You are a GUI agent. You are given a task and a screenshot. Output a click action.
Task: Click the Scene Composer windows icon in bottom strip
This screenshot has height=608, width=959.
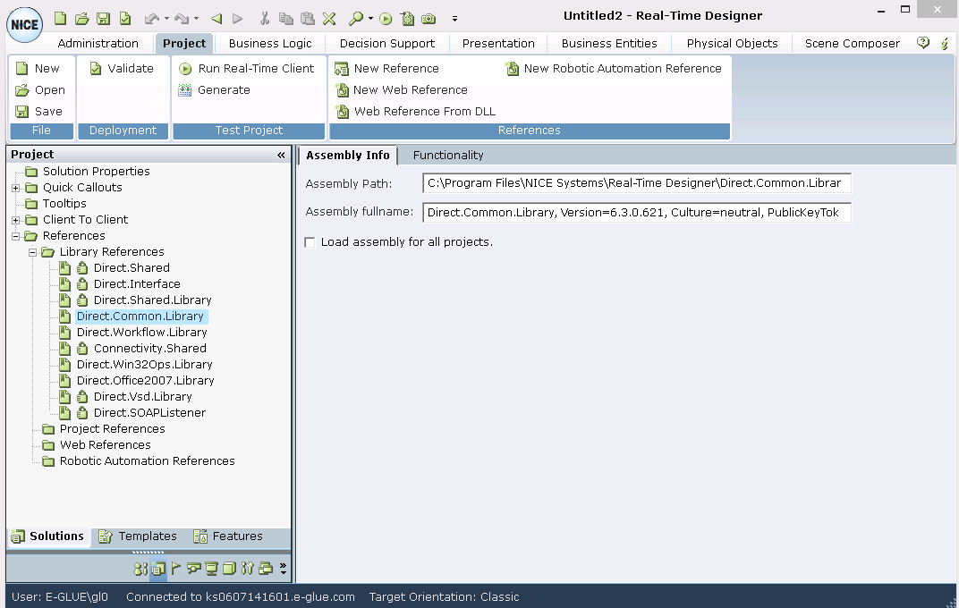click(x=266, y=569)
